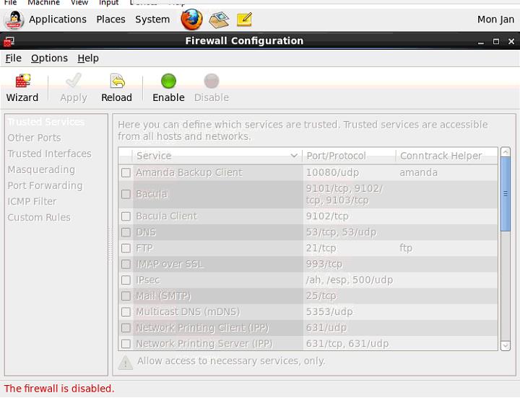Check Network Printing Server (IPP) checkbox
Viewport: 520px width, 398px height.
pyautogui.click(x=126, y=343)
